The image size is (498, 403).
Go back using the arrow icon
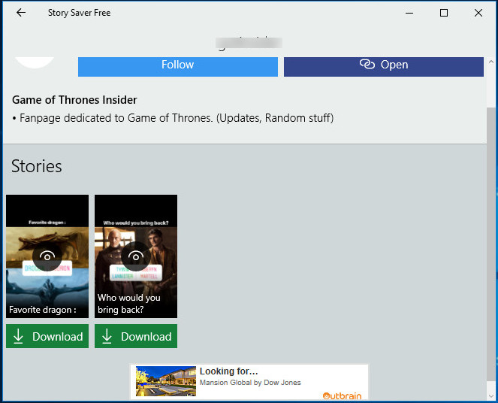(21, 13)
